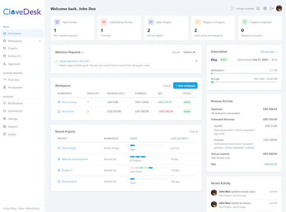286x212 pixels.
Task: Click the logout icon in header
Action: (x=272, y=8)
